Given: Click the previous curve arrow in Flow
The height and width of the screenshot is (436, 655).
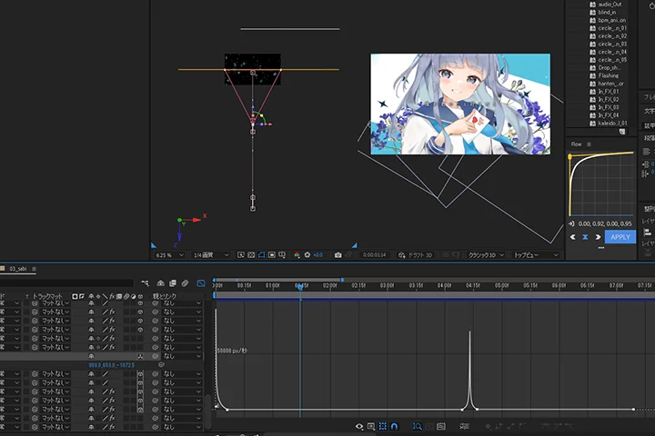Looking at the screenshot, I should pyautogui.click(x=573, y=237).
